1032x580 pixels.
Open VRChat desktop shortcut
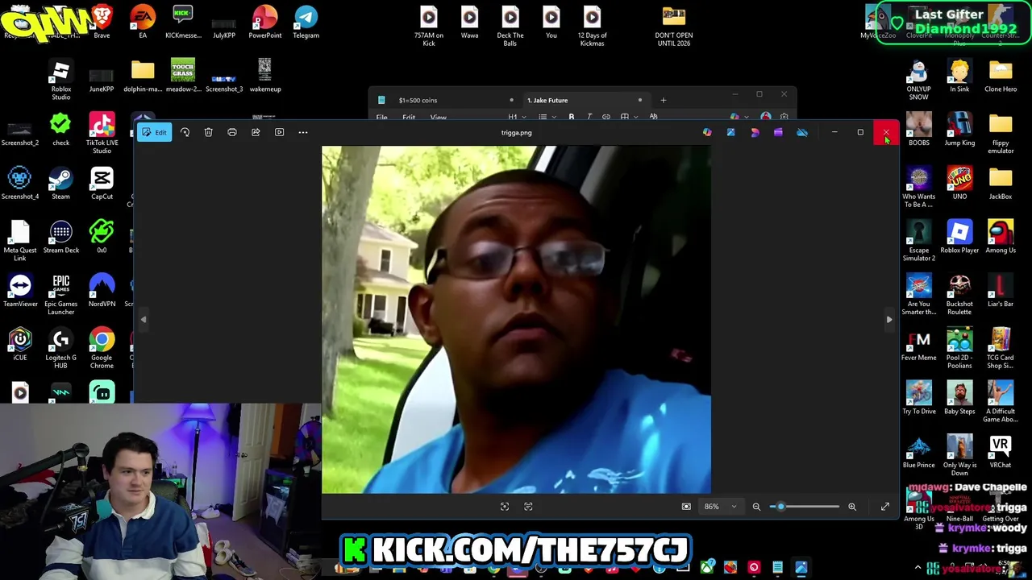pyautogui.click(x=1001, y=452)
